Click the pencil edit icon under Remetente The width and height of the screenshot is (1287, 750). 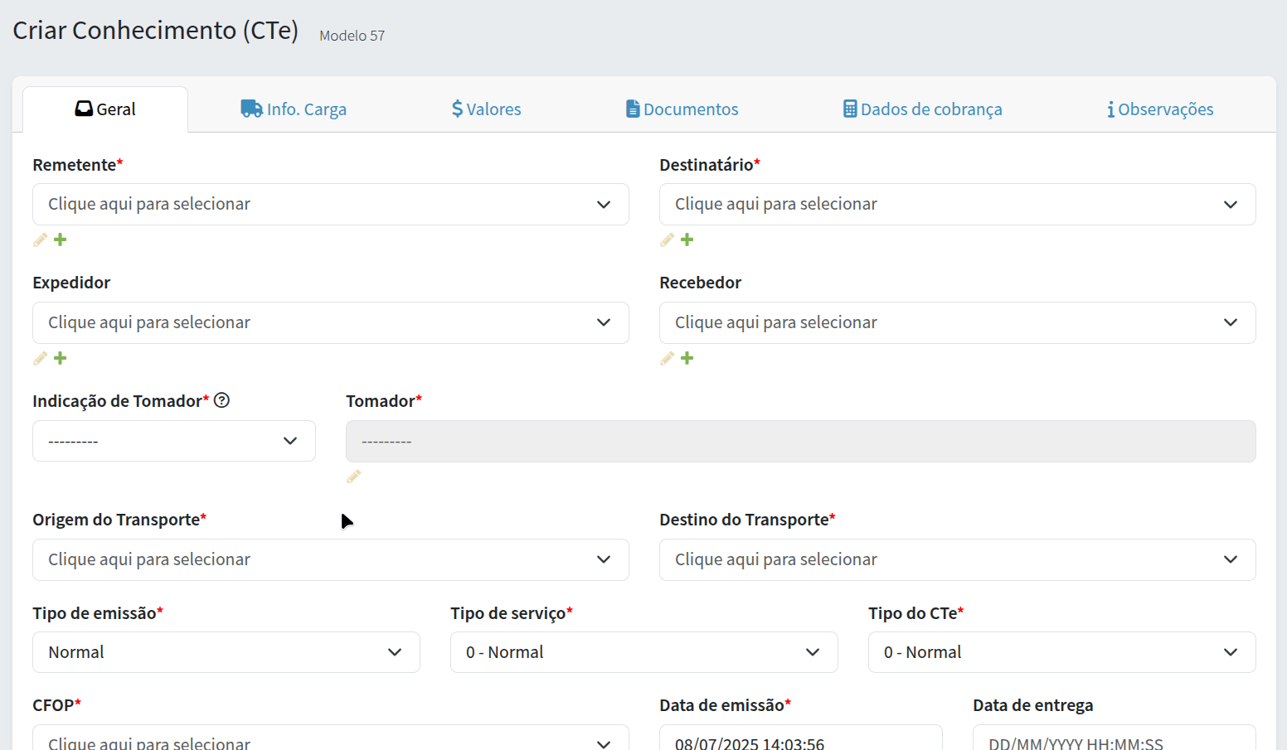click(40, 240)
